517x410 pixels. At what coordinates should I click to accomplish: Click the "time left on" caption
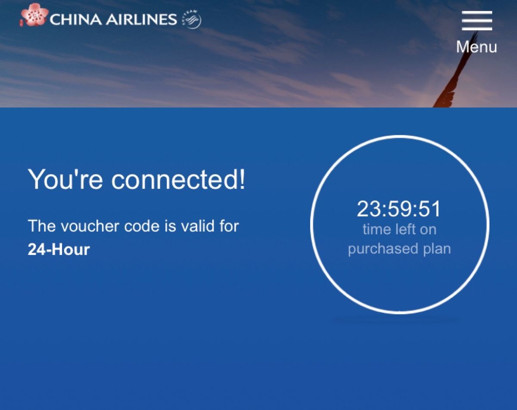point(399,229)
